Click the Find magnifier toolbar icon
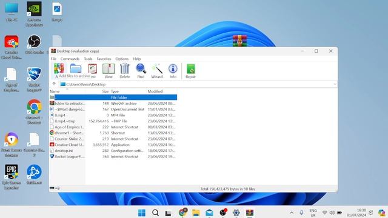The width and height of the screenshot is (388, 218). click(141, 71)
